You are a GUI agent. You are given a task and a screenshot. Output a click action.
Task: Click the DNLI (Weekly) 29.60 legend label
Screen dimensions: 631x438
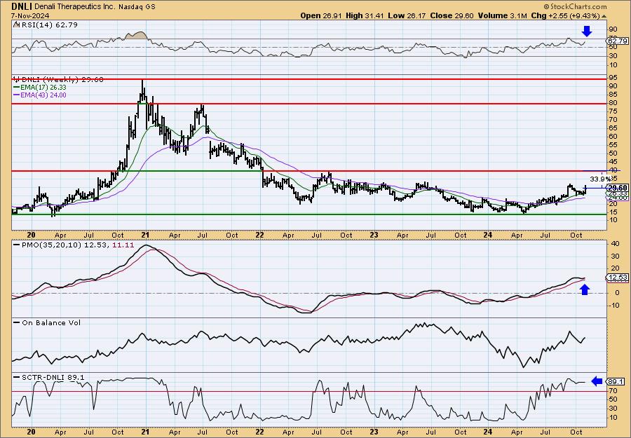click(x=62, y=80)
